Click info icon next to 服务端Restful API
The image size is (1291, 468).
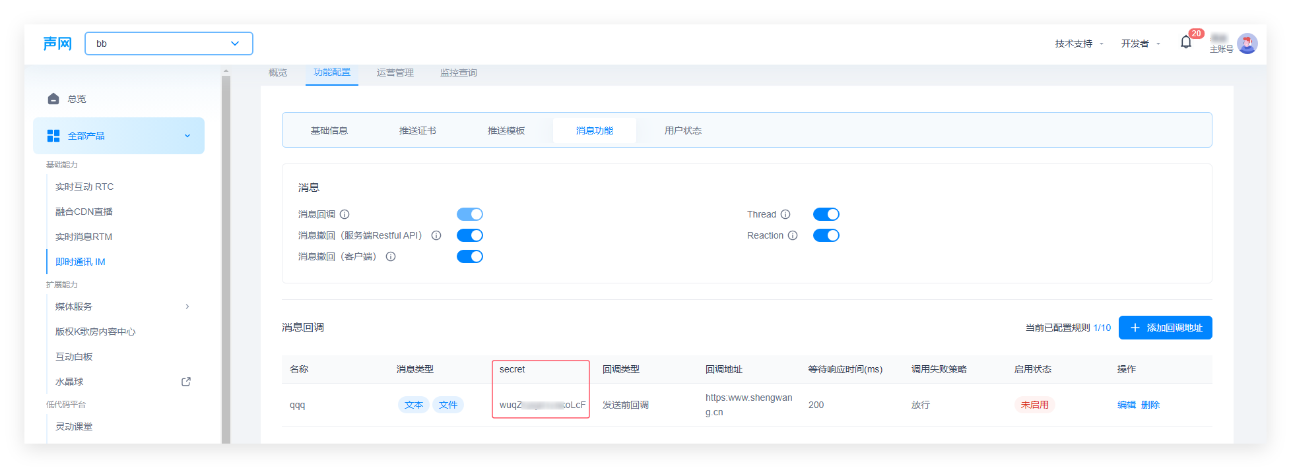(436, 235)
